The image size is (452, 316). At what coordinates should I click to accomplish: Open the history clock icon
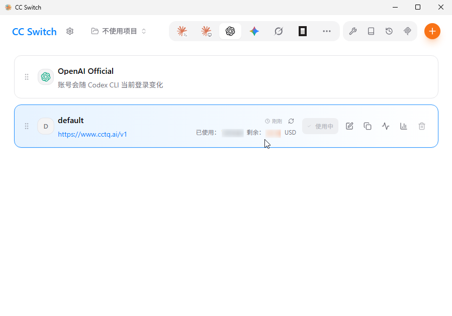tap(389, 31)
